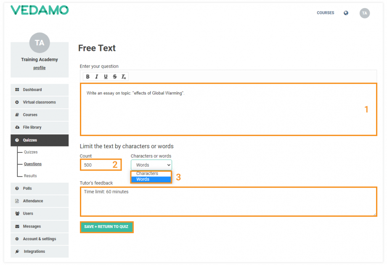Toggle italic formatting in the editor

(96, 76)
